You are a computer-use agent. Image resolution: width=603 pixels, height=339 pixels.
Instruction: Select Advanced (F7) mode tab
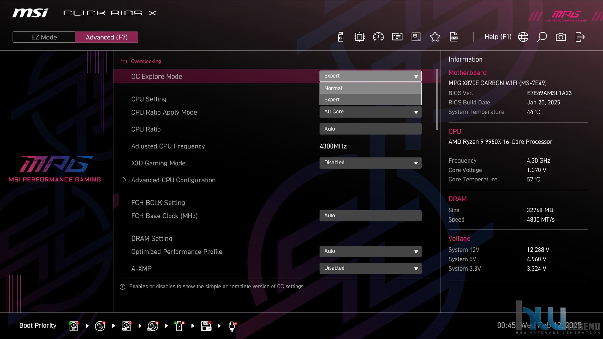(107, 37)
